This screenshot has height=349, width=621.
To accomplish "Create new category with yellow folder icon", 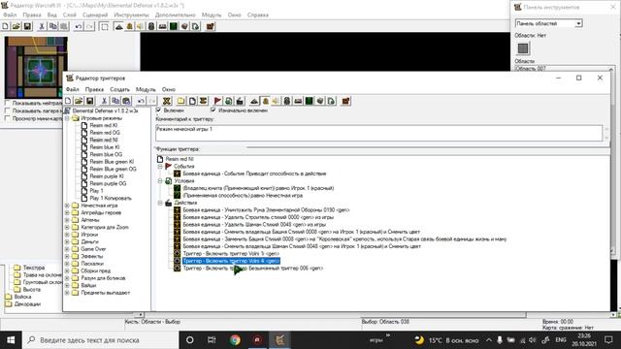I will [x=181, y=101].
